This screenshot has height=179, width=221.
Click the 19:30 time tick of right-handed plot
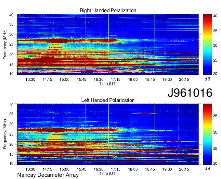click(x=167, y=79)
